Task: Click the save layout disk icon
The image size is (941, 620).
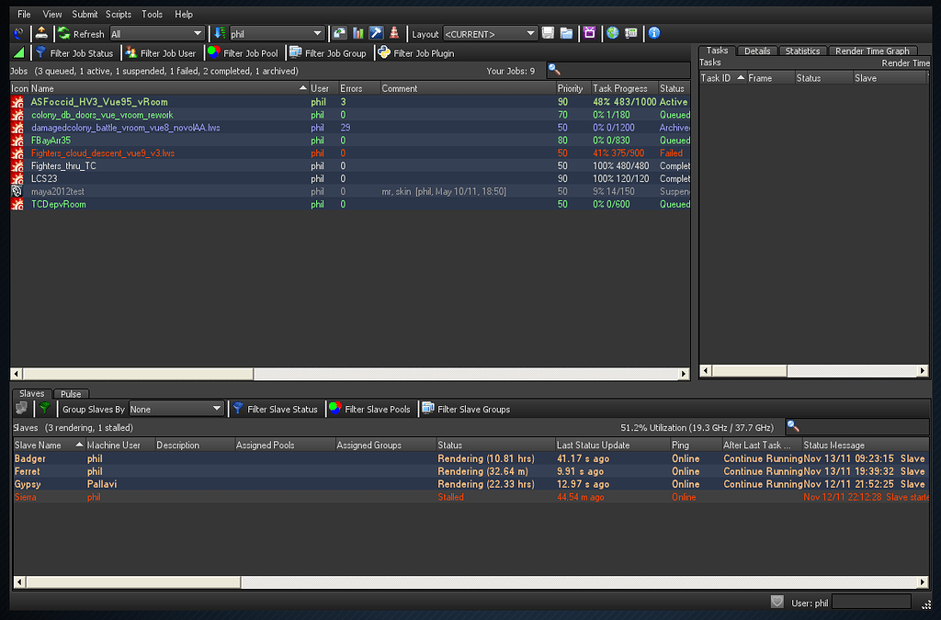Action: pyautogui.click(x=548, y=33)
